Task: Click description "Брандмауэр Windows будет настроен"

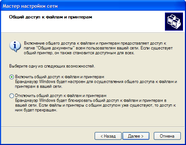Action: coord(96,84)
